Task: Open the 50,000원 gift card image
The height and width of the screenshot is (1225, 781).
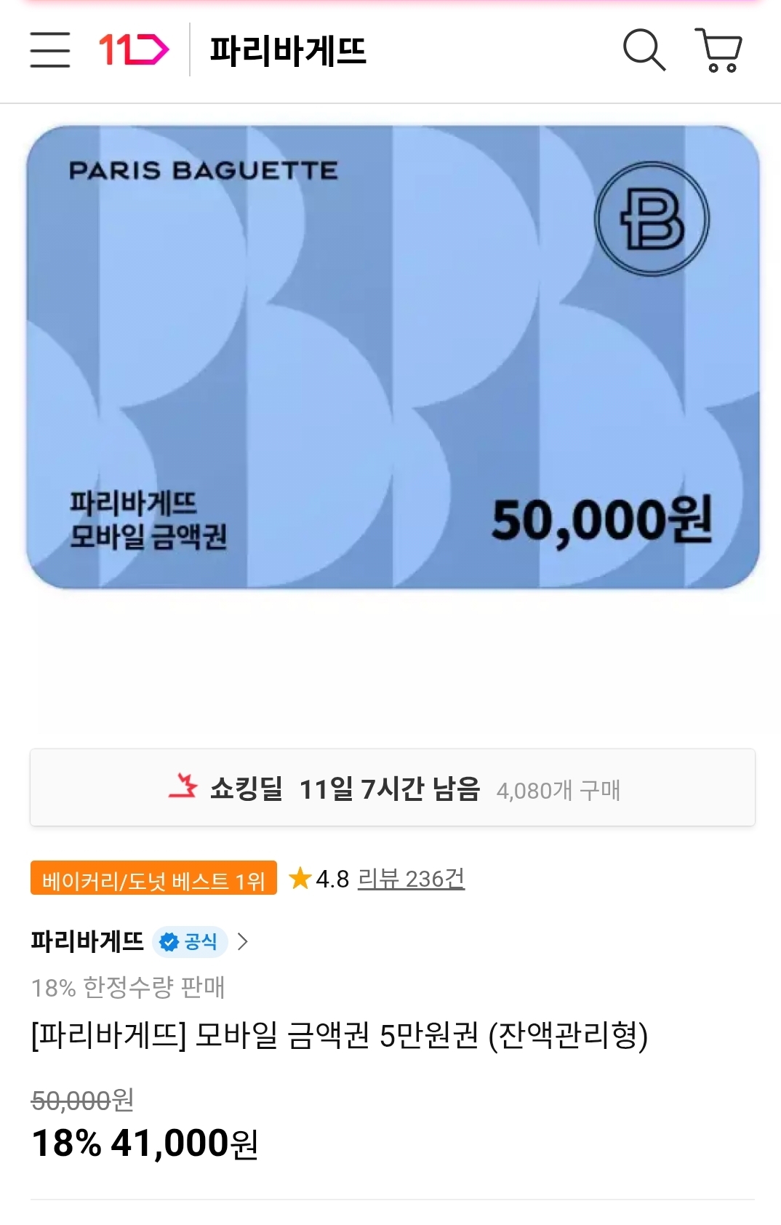Action: pos(393,356)
